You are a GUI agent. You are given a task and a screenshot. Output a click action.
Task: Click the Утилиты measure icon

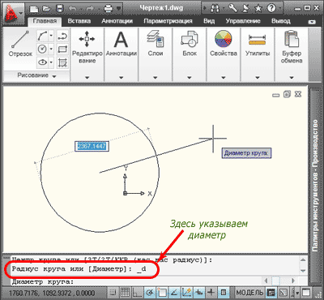[258, 43]
